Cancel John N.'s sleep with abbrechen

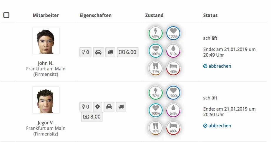[217, 66]
